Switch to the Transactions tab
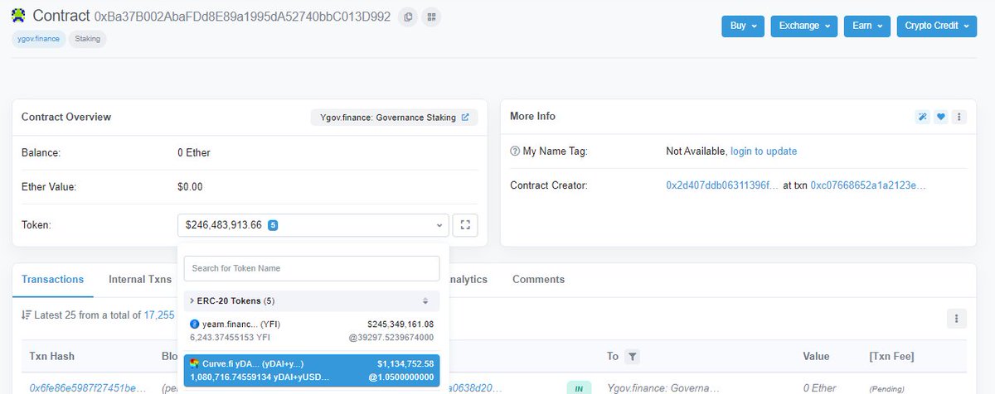This screenshot has width=995, height=394. click(x=52, y=280)
